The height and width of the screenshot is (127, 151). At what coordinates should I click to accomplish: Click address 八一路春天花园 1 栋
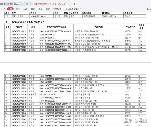click(83, 88)
